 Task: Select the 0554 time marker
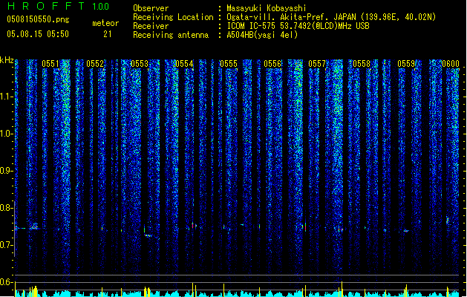(184, 64)
